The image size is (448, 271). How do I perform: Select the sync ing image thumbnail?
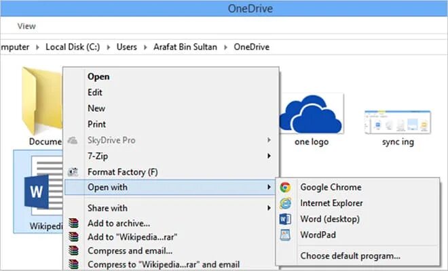coord(398,122)
